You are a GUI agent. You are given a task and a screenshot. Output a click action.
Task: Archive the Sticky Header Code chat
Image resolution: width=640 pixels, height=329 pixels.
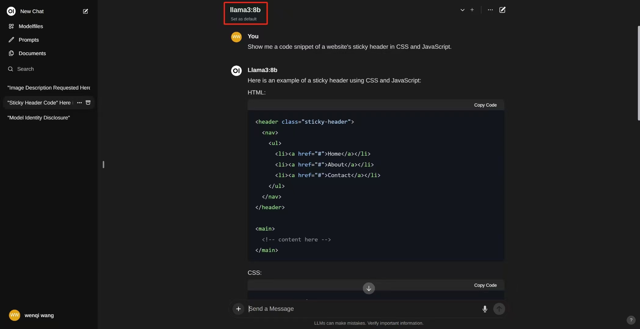click(88, 103)
